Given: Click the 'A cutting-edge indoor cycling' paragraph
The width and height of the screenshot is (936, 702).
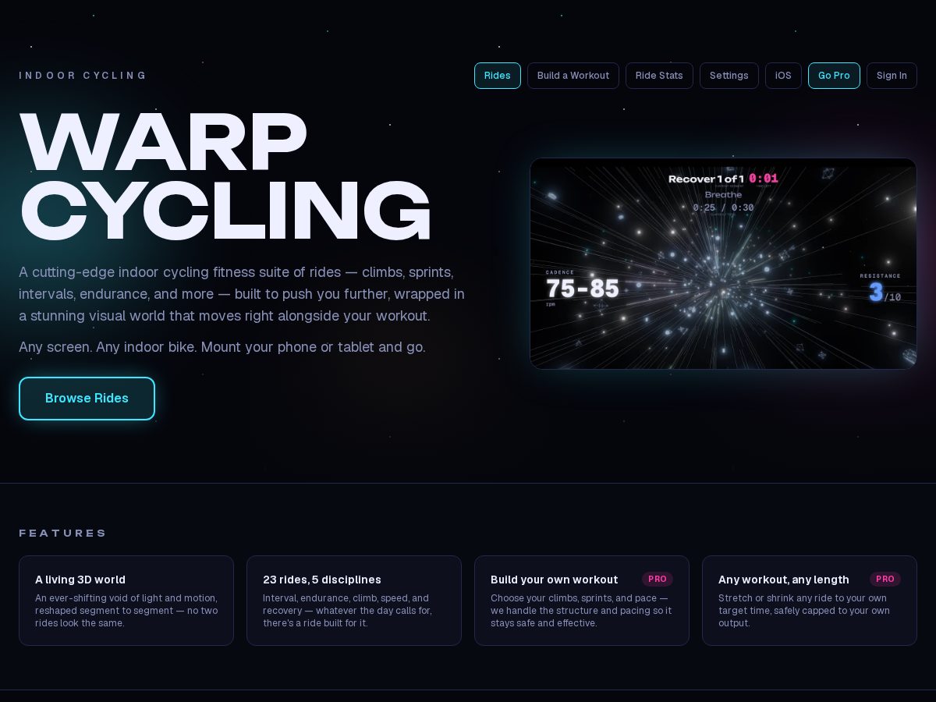Looking at the screenshot, I should (x=242, y=294).
